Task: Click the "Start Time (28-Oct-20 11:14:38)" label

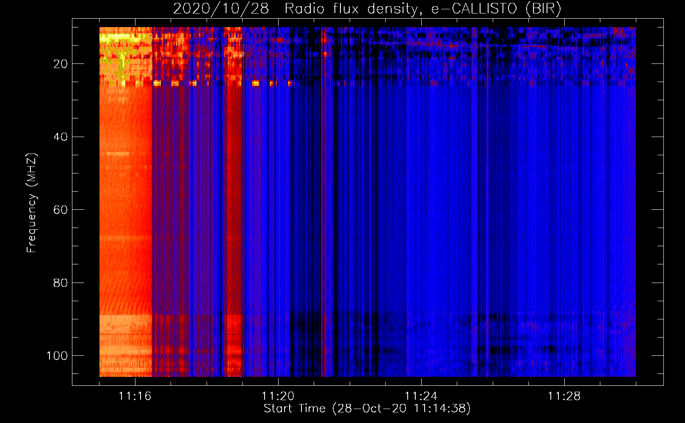Action: pyautogui.click(x=367, y=409)
